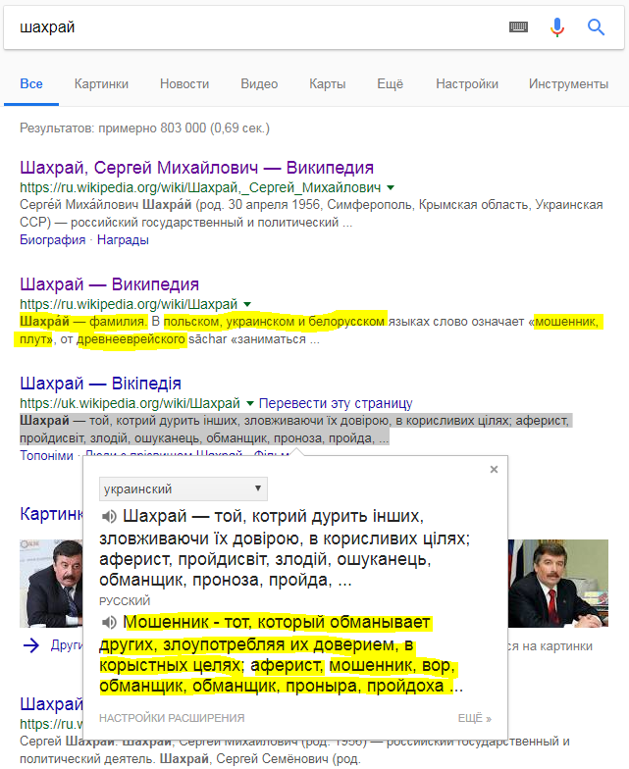
Task: Open the Шахрай — Вікіпедія result link
Action: (100, 383)
